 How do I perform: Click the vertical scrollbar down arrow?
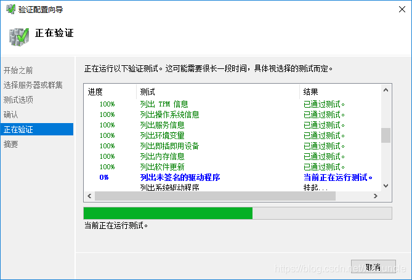(386, 186)
